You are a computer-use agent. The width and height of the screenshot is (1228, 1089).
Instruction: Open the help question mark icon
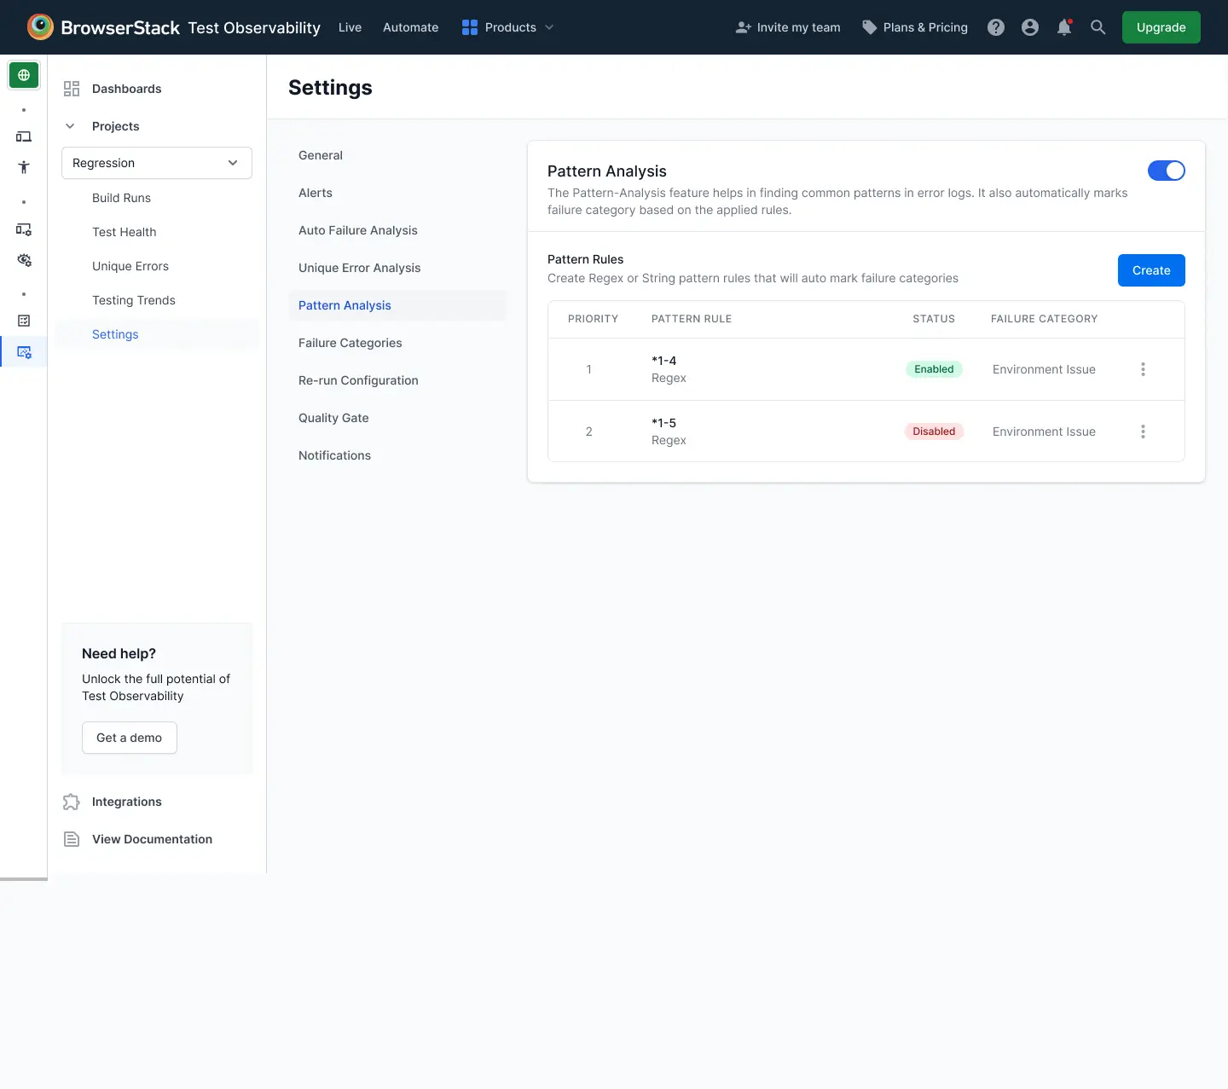[x=996, y=27]
